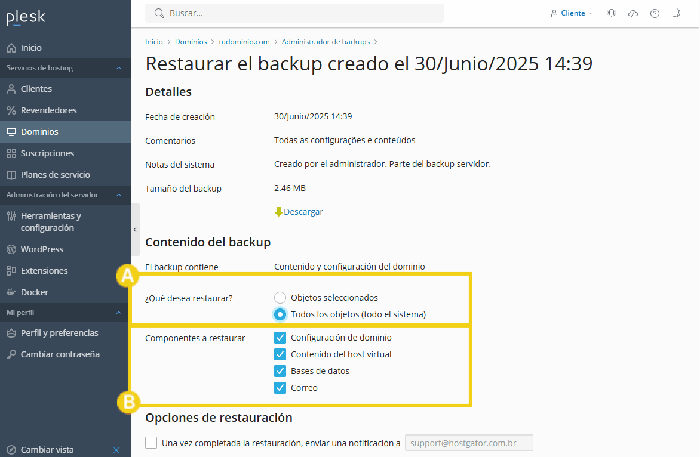Click tudominio.com breadcrumb link

(x=244, y=42)
